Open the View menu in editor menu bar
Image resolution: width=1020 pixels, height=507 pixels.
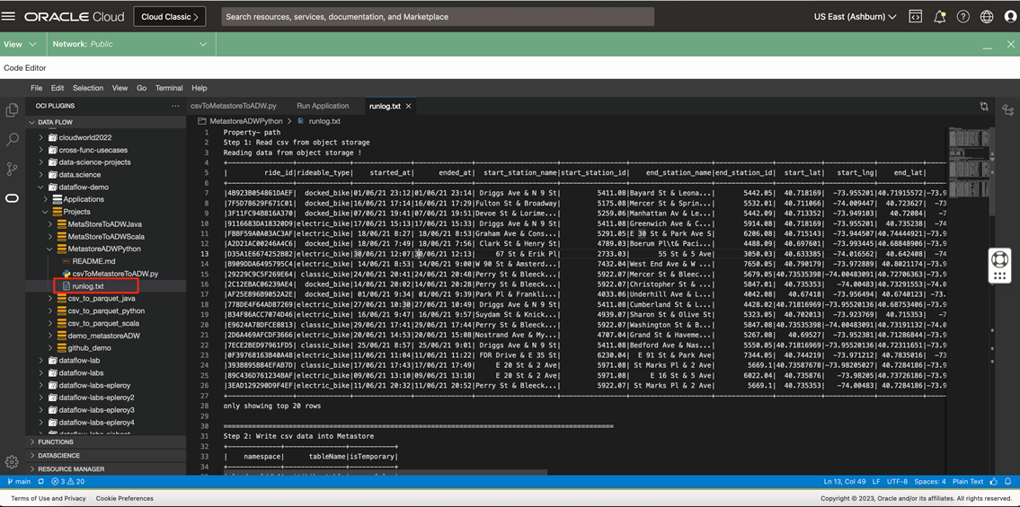point(120,88)
